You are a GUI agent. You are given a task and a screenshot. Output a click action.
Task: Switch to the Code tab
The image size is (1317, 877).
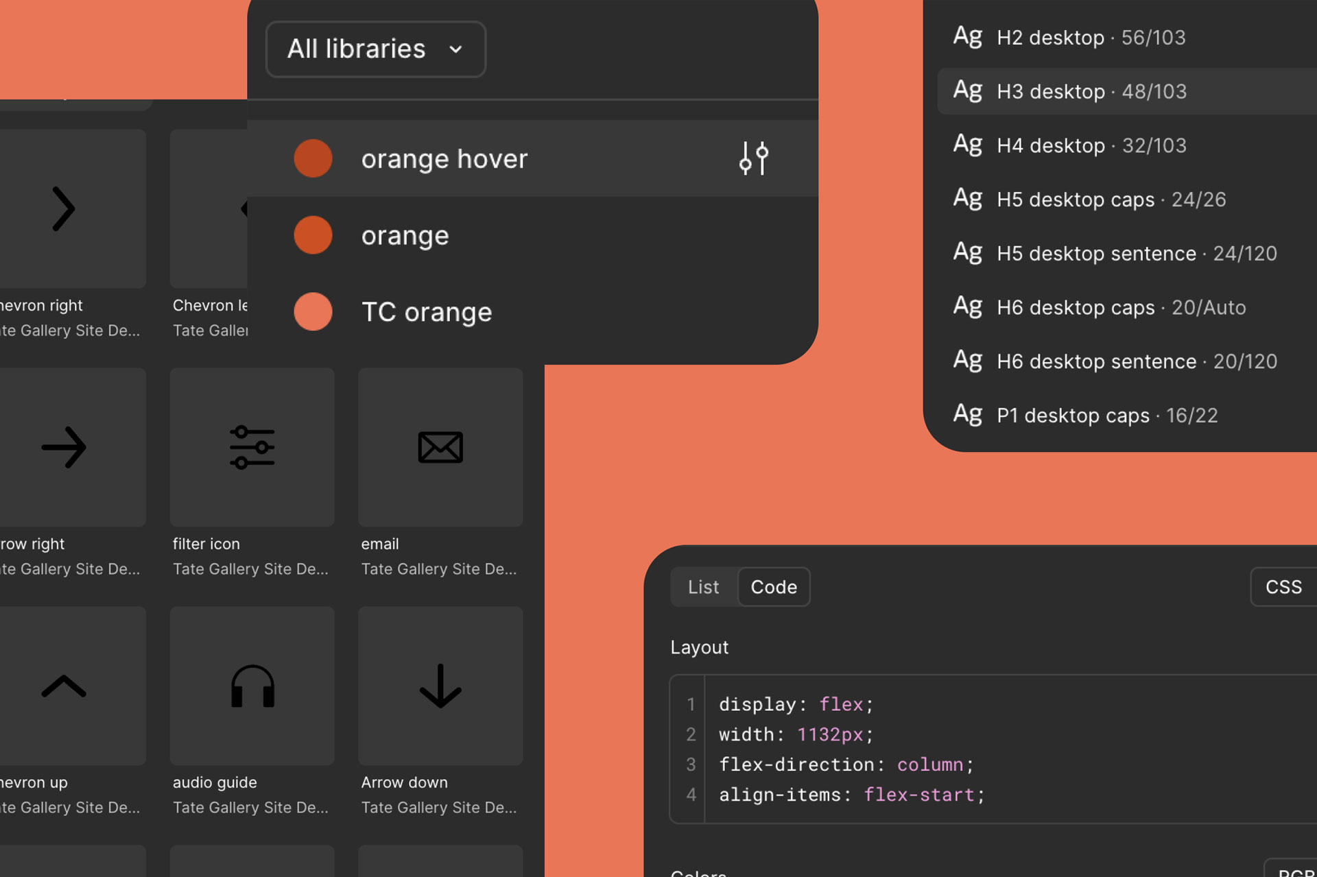click(774, 587)
